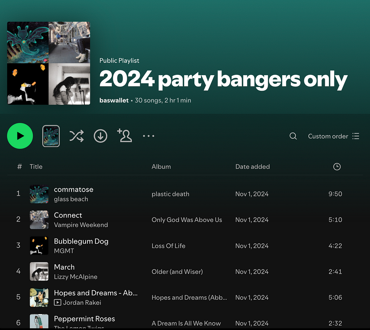
Task: Open the glass beach preview card icon
Action: [51, 136]
